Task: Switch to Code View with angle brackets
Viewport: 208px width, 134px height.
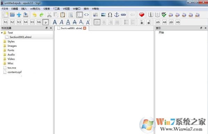Action: pyautogui.click(x=86, y=15)
